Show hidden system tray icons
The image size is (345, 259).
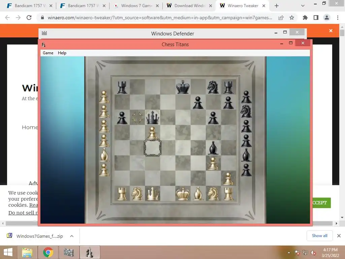click(289, 253)
